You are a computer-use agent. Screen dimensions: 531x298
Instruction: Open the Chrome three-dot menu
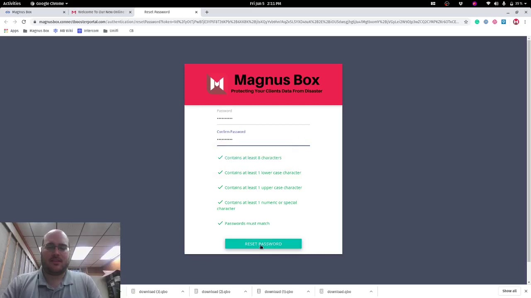525,22
